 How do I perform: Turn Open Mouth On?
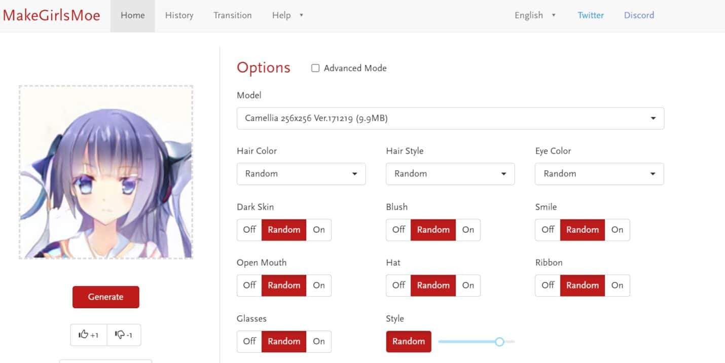319,285
